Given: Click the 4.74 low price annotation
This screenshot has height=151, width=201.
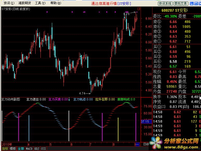Looking at the screenshot, I should 82,93.
